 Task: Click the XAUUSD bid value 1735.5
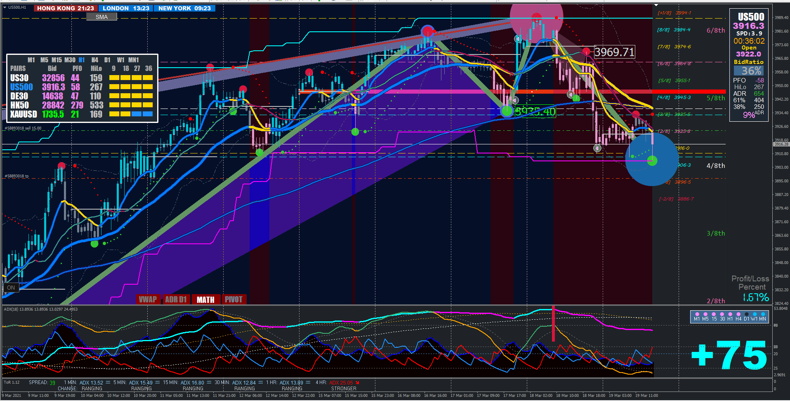[53, 114]
